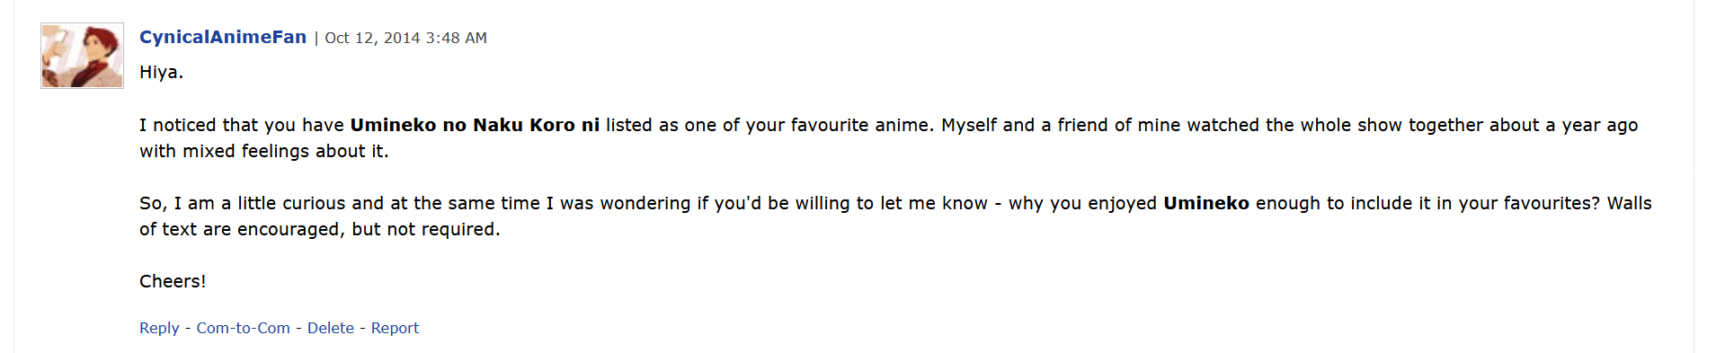Viewport: 1716px width, 353px height.
Task: Click the Oct 12, 2014 timestamp
Action: 405,38
